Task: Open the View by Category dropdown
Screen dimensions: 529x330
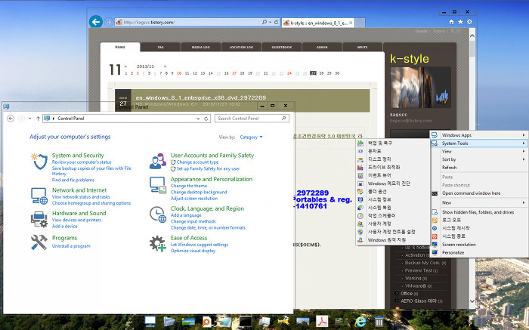Action: [251, 137]
